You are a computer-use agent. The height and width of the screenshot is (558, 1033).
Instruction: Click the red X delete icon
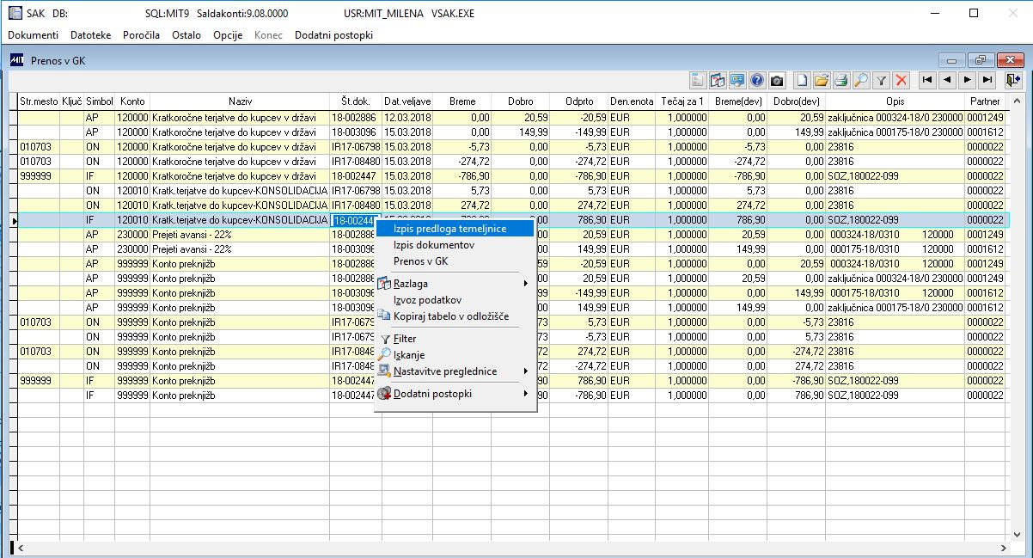pos(901,80)
